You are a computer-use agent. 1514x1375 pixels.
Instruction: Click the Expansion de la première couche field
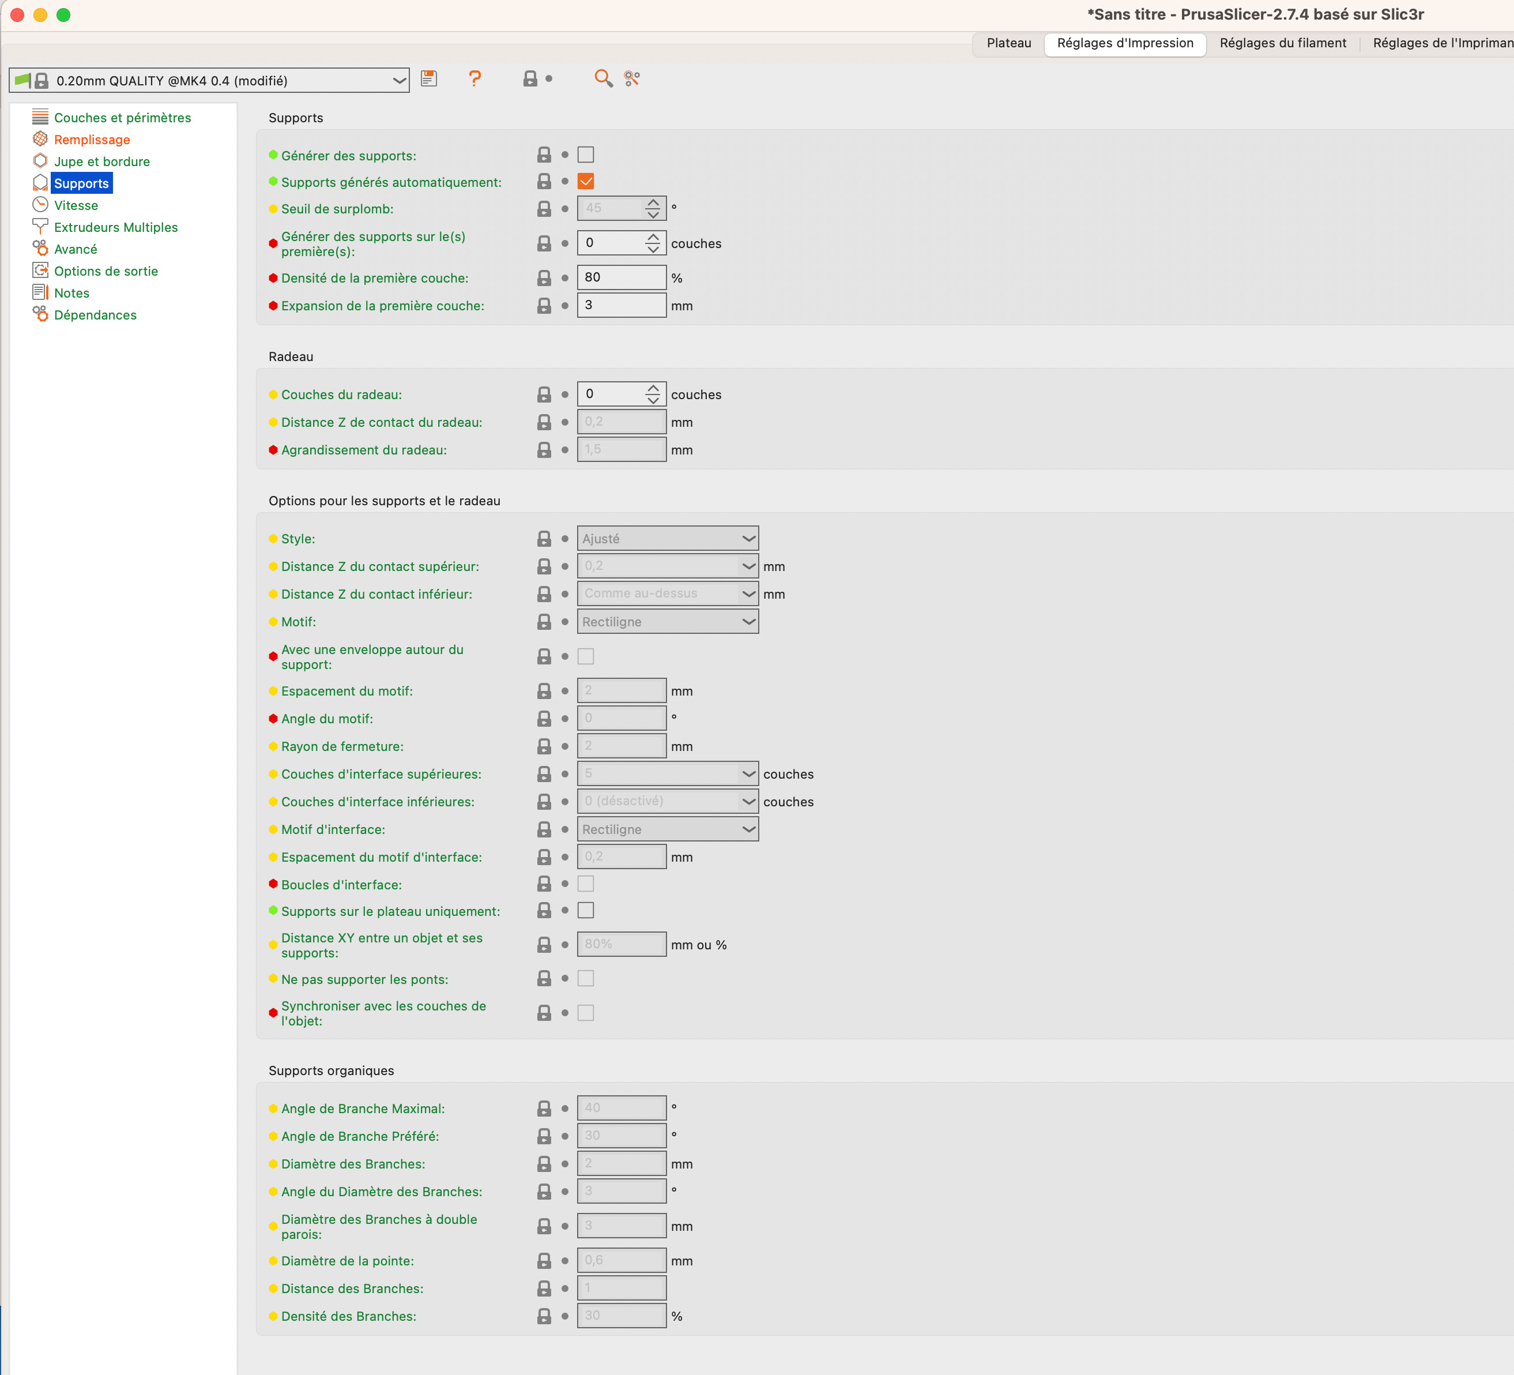pyautogui.click(x=621, y=305)
